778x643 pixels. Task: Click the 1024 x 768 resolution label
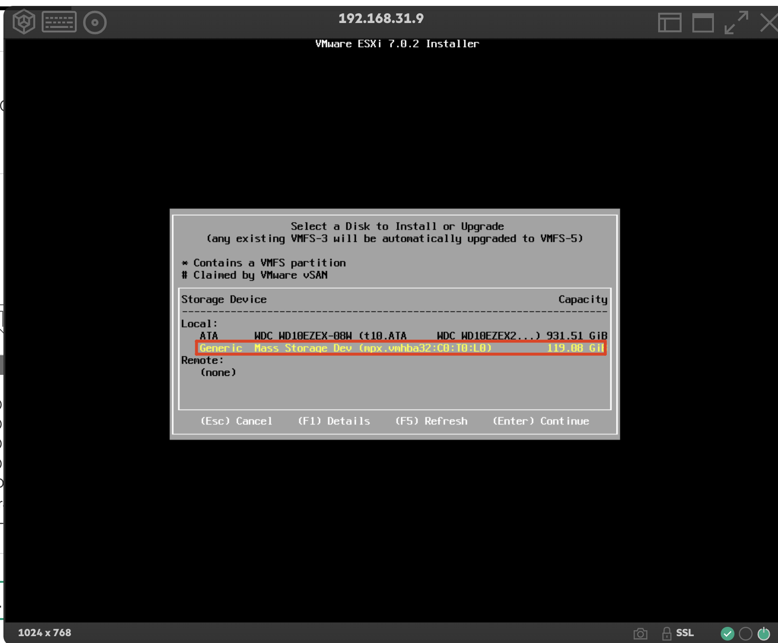45,633
